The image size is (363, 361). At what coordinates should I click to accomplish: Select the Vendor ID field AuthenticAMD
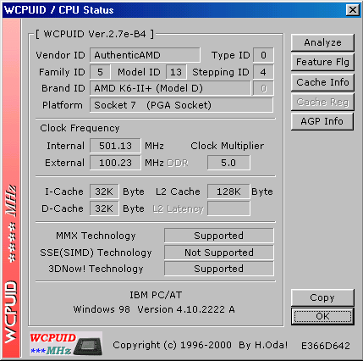tap(145, 55)
